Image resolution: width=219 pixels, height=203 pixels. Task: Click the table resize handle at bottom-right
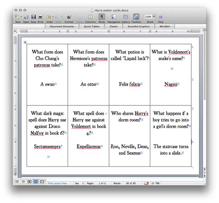192,167
